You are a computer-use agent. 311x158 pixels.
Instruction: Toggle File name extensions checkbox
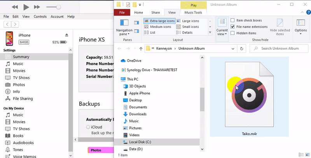coord(232,26)
